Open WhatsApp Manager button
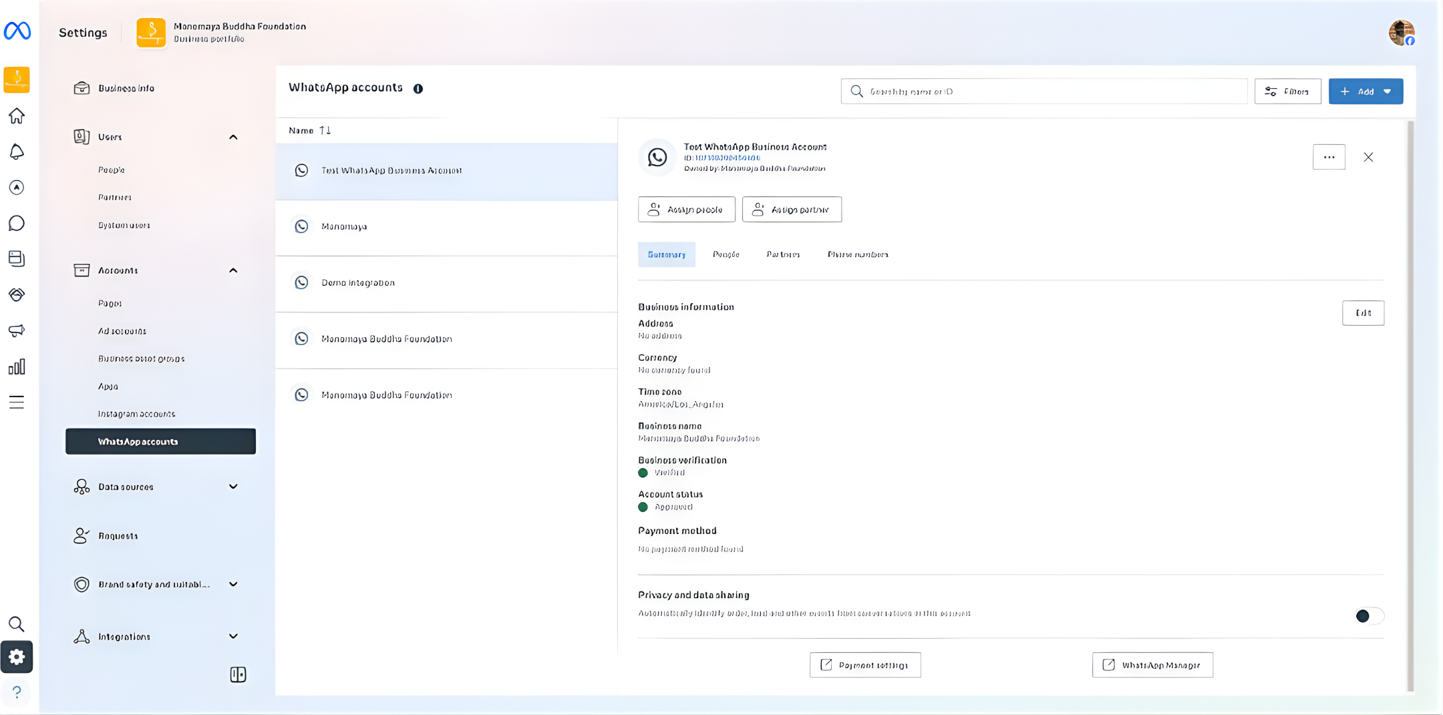The image size is (1443, 715). tap(1152, 665)
